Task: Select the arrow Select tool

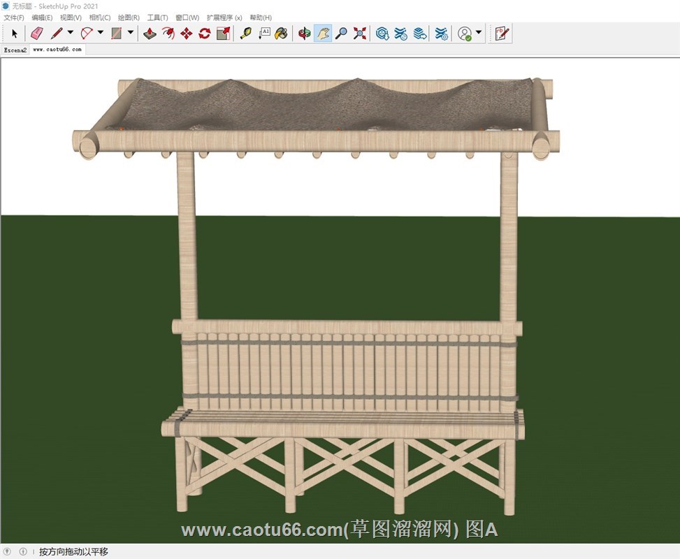Action: pos(15,33)
